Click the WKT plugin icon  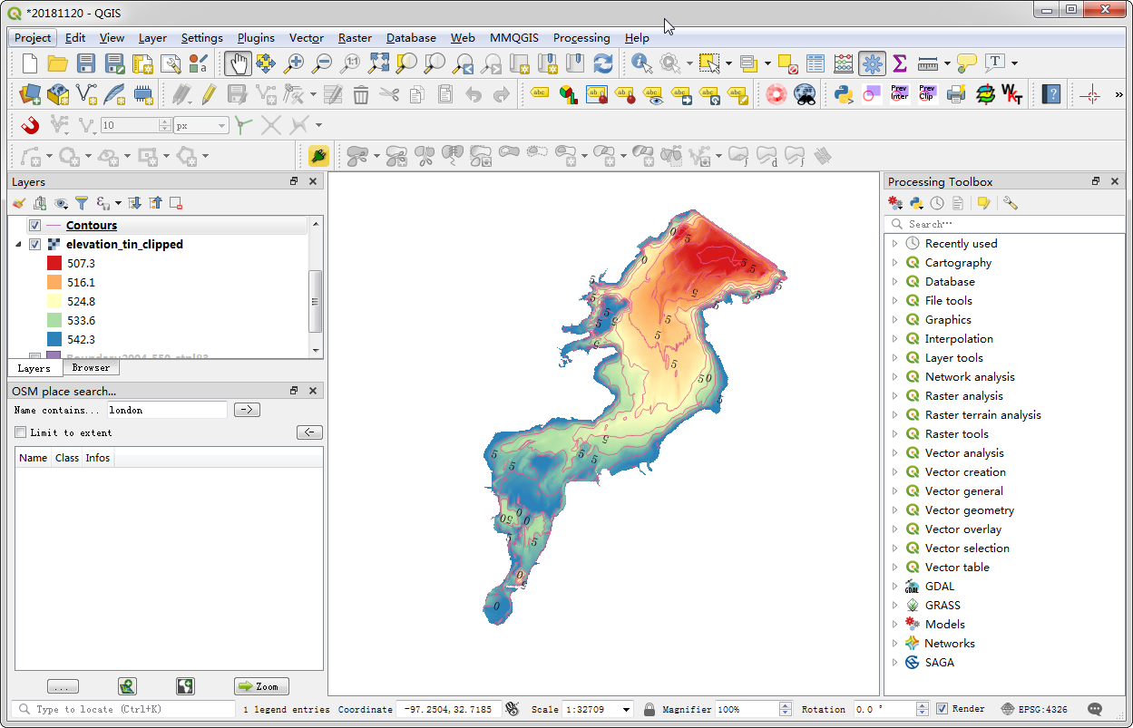click(1011, 93)
